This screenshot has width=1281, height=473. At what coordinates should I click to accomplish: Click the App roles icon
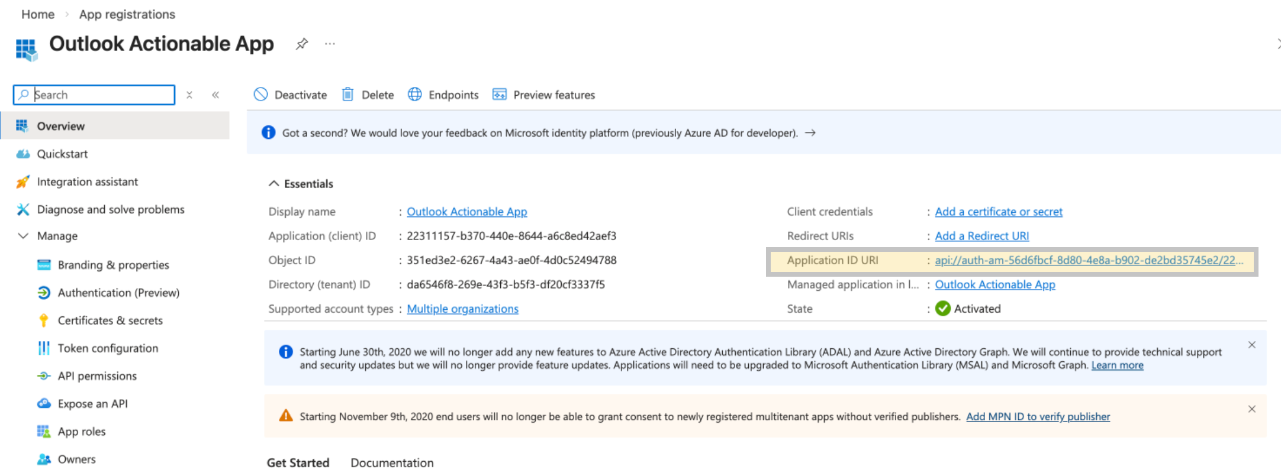[44, 432]
